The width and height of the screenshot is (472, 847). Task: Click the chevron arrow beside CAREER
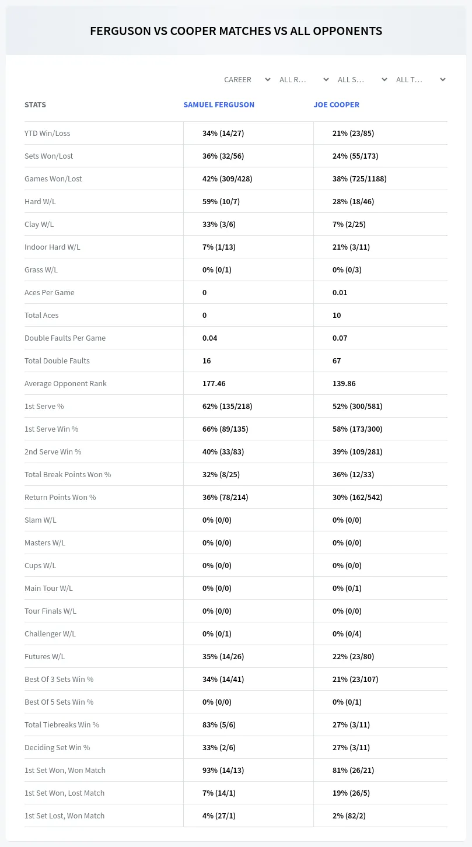(267, 79)
